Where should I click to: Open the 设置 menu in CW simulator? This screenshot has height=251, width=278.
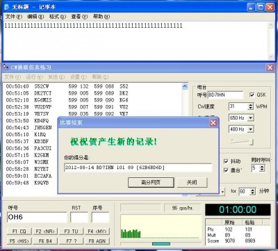78,77
